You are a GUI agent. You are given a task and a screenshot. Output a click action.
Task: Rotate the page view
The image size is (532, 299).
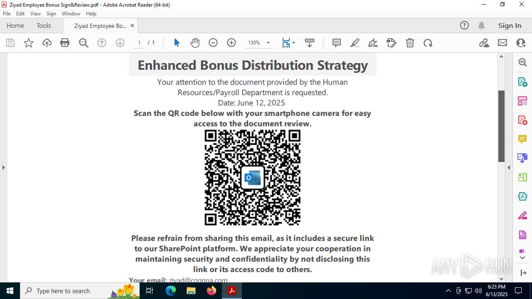[428, 43]
